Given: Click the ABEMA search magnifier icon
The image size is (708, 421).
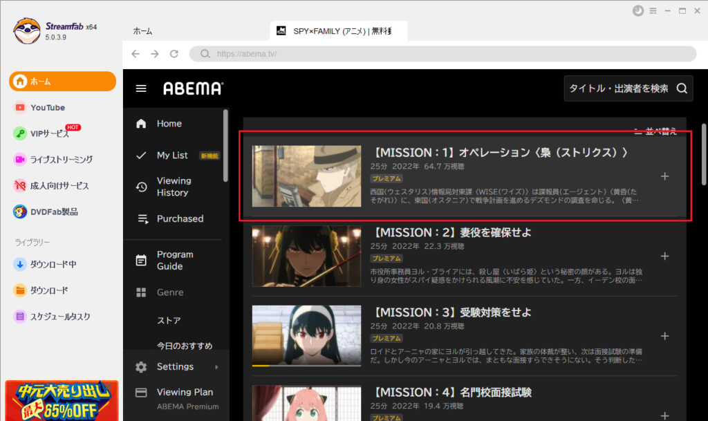Looking at the screenshot, I should pos(682,88).
